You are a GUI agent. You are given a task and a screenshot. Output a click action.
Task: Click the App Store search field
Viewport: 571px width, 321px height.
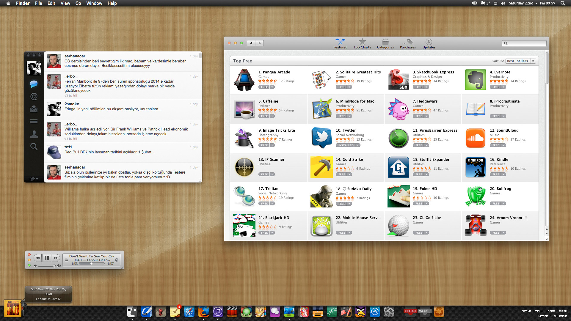(524, 43)
